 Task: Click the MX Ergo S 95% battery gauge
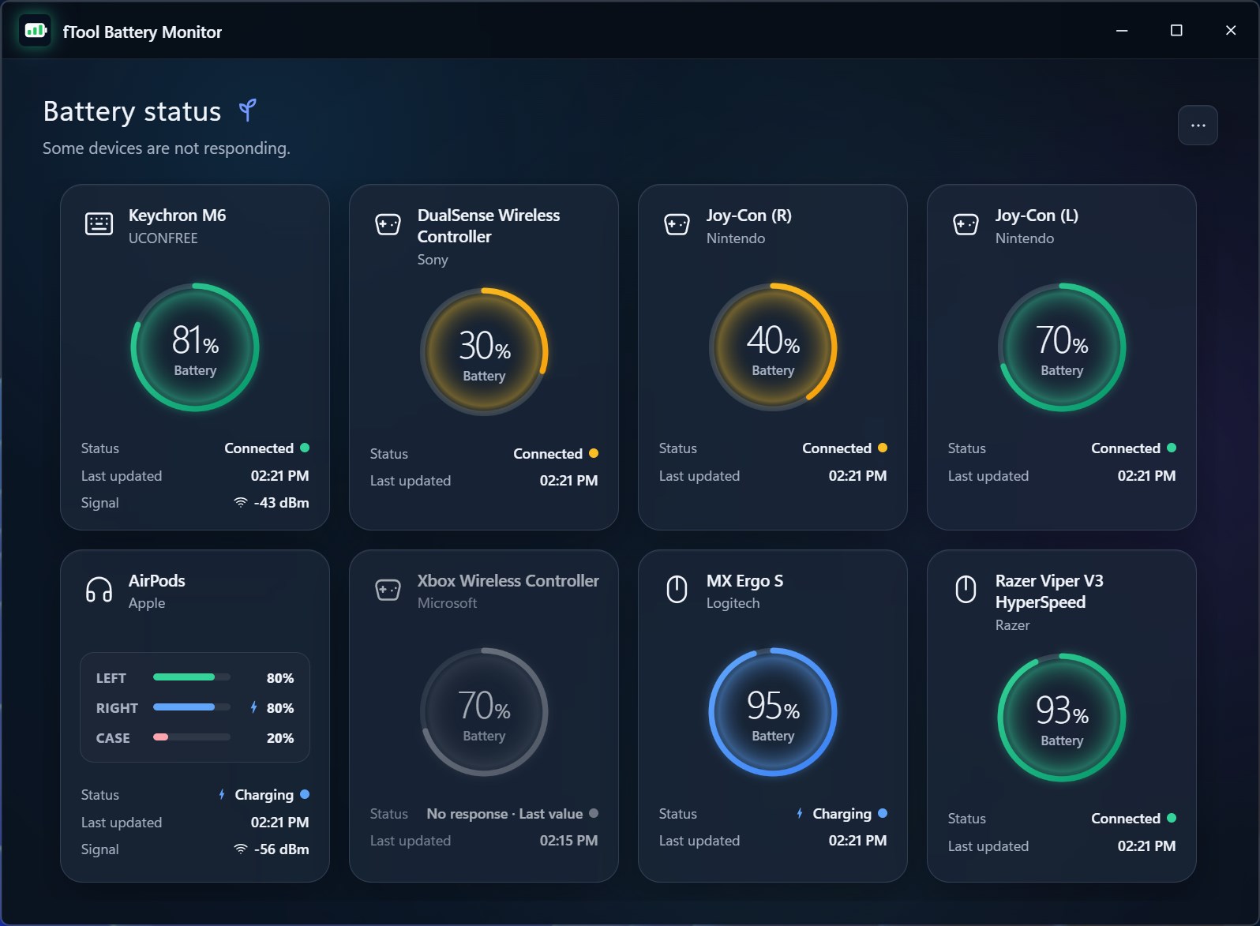point(773,712)
